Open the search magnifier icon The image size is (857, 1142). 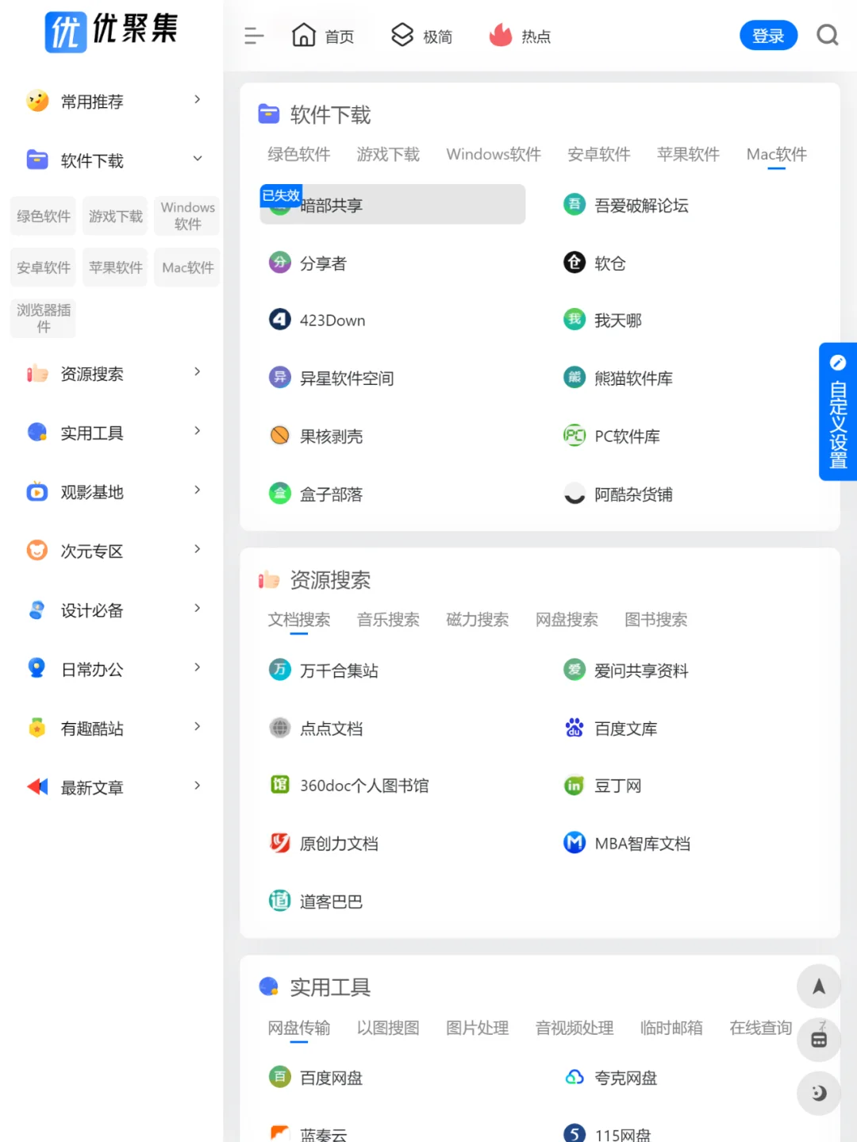point(828,36)
